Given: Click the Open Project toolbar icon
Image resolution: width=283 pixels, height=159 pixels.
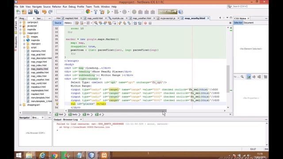Looking at the screenshot, I should pos(31,12).
